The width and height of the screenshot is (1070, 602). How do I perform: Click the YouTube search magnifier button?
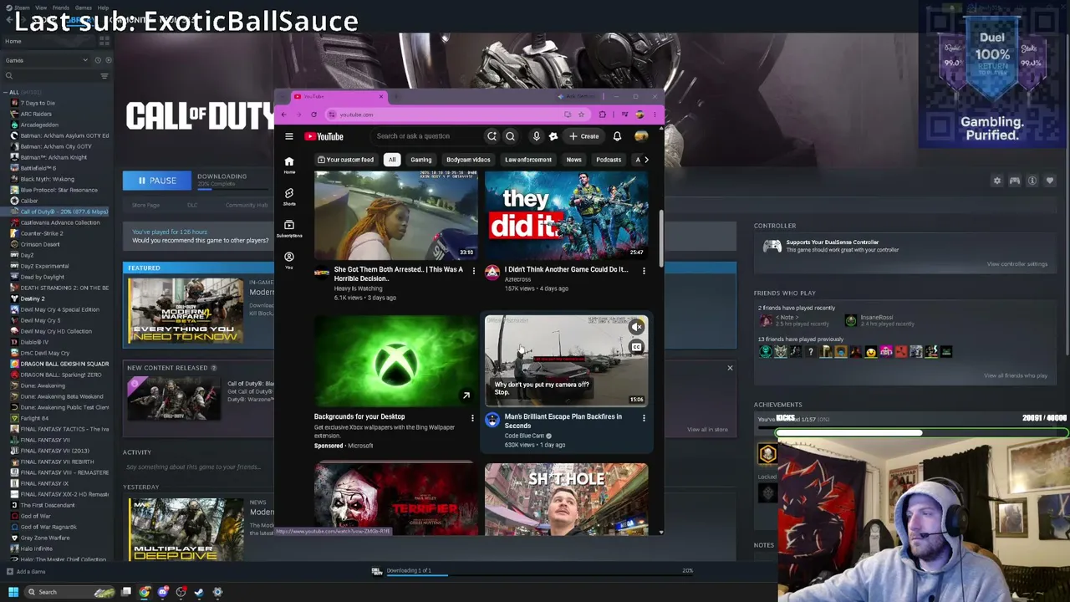tap(510, 136)
